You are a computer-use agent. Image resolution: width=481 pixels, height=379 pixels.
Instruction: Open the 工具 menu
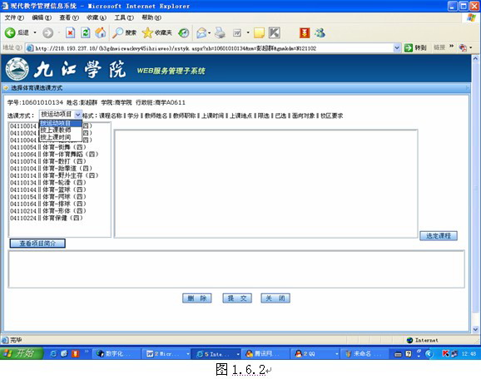point(124,17)
